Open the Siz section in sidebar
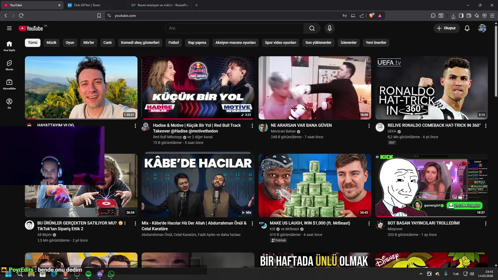The image size is (498, 280). point(9,103)
